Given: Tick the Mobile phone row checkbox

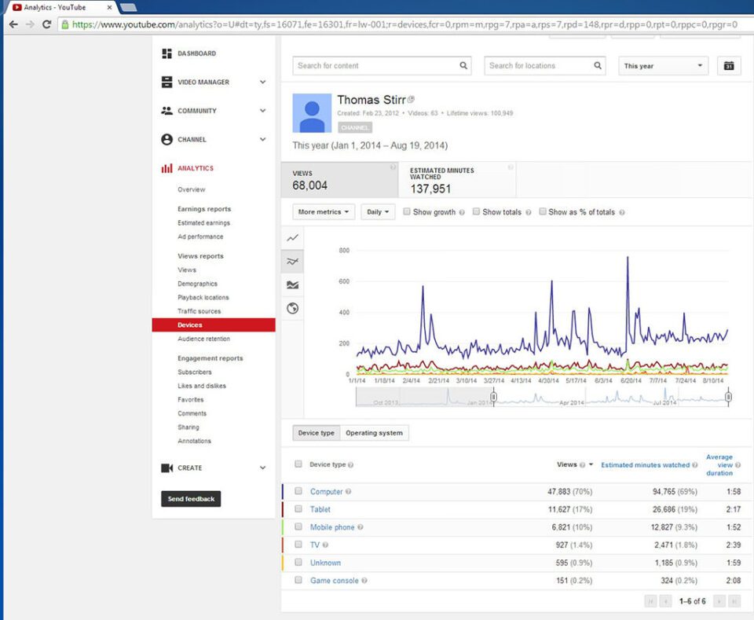Looking at the screenshot, I should pyautogui.click(x=298, y=526).
